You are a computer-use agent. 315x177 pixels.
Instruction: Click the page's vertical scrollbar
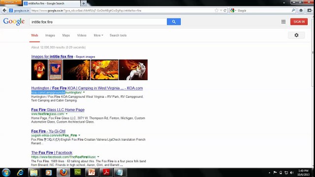click(x=313, y=52)
